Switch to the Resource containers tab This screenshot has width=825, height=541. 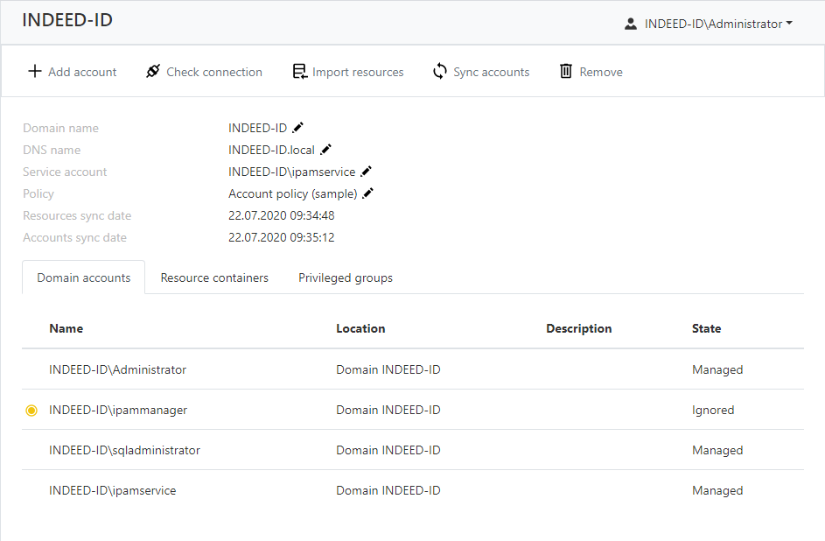214,278
